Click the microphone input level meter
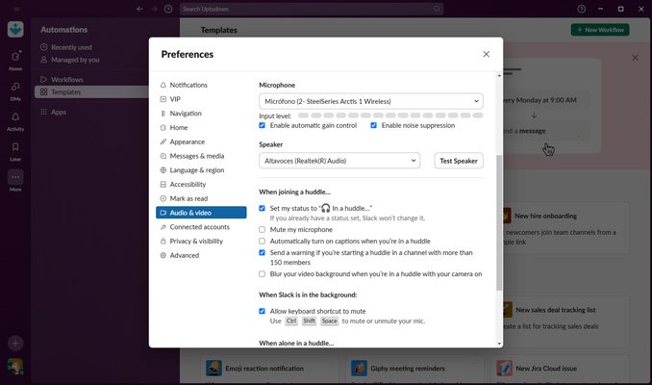Image resolution: width=652 pixels, height=385 pixels. click(390, 115)
